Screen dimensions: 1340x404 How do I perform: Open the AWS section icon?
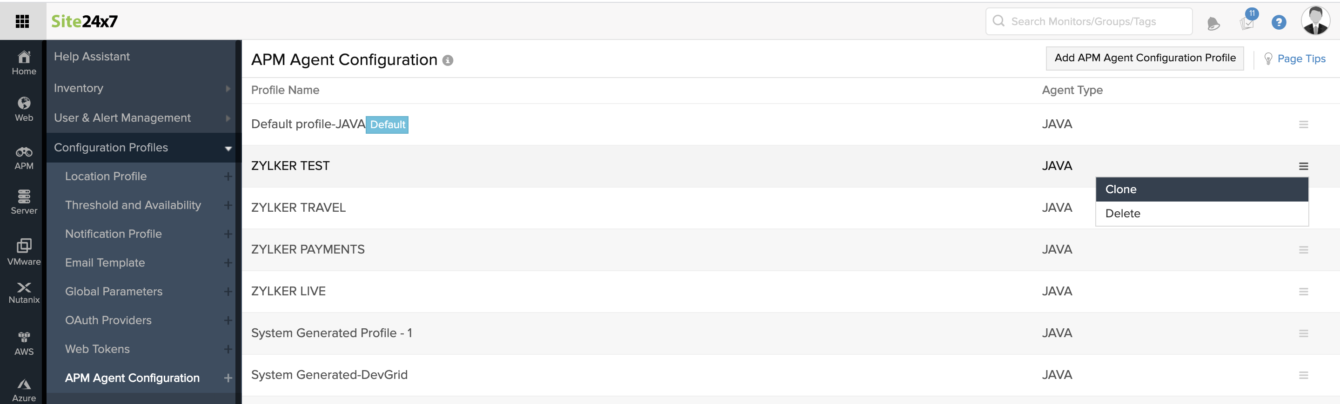(x=24, y=343)
